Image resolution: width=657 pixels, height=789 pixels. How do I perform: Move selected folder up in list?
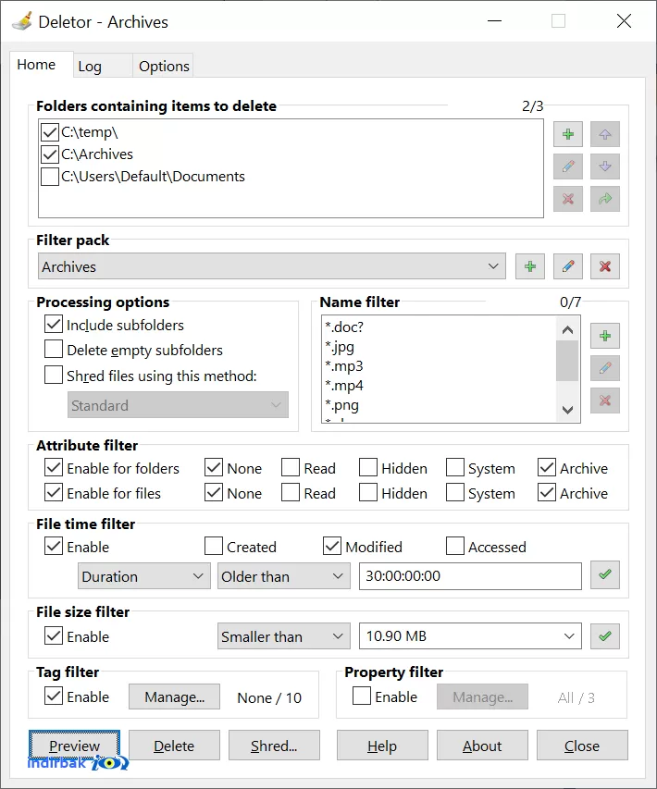604,134
